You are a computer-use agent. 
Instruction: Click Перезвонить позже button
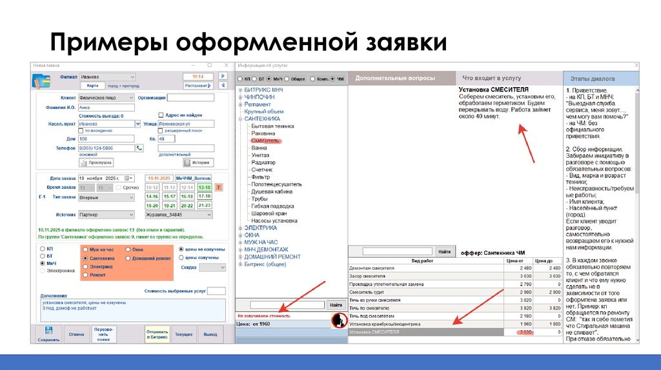point(103,334)
